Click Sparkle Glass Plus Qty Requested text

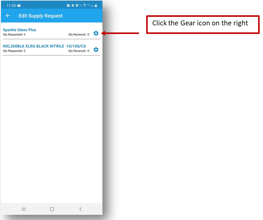click(14, 35)
